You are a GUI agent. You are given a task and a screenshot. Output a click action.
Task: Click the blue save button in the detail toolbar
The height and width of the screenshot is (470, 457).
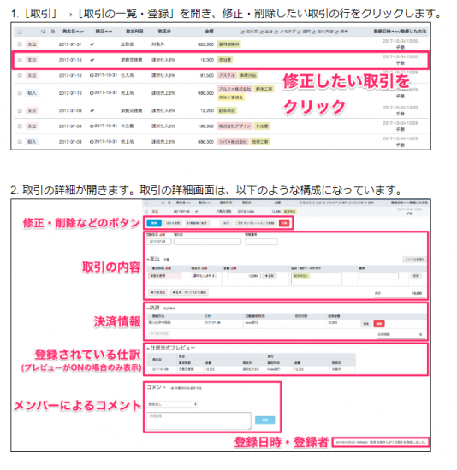[x=154, y=223]
